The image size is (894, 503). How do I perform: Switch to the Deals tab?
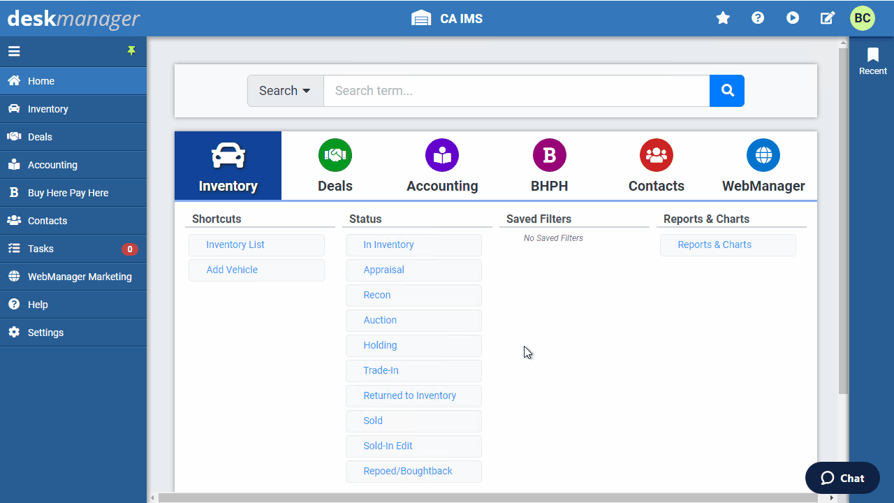335,166
